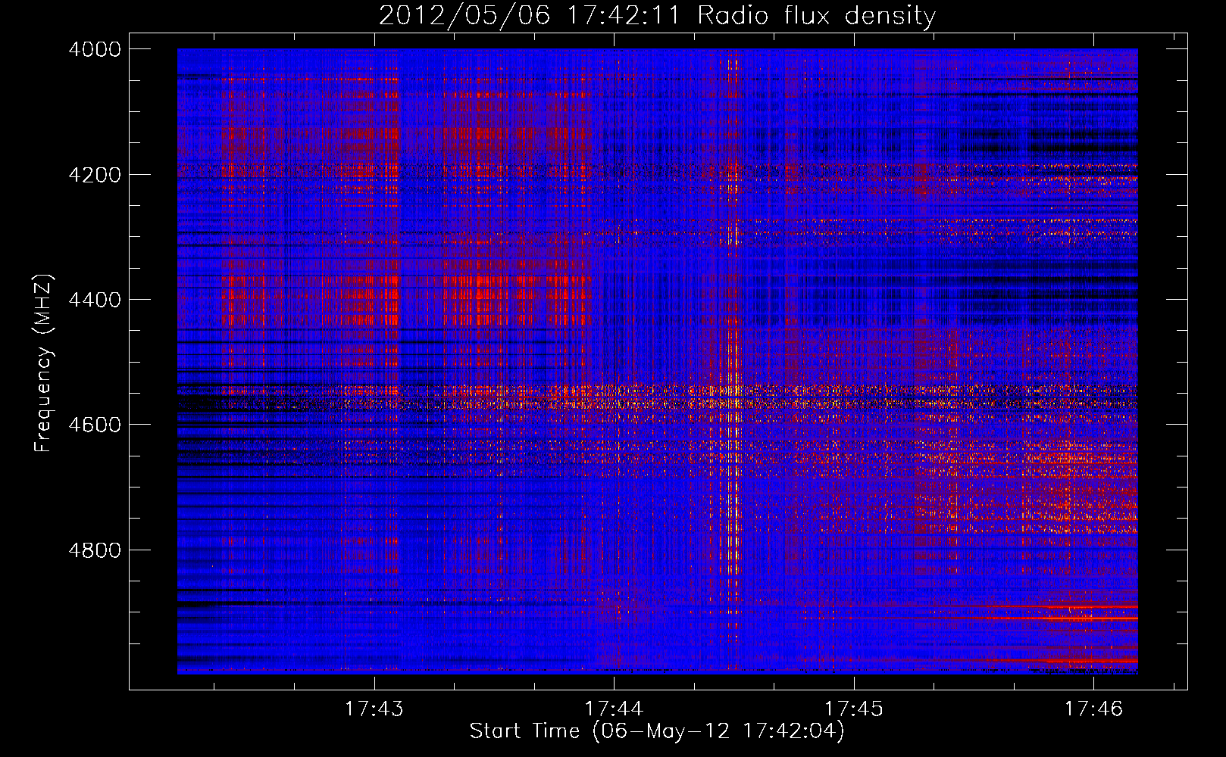Click the 4400 frequency tick label

pos(95,300)
